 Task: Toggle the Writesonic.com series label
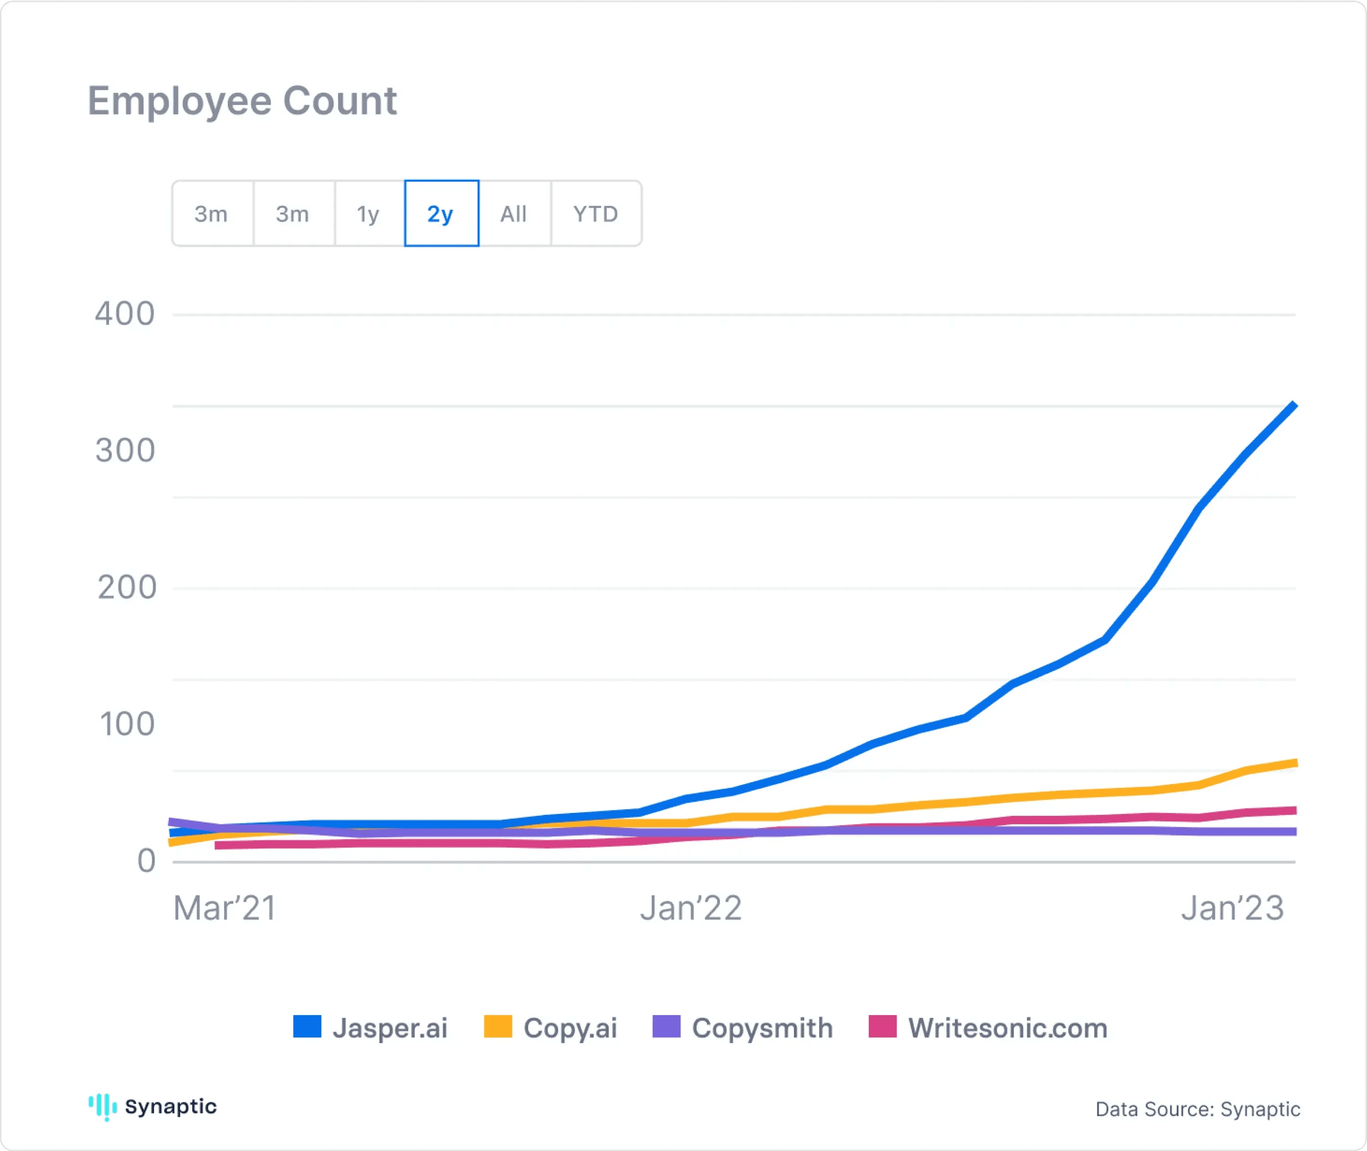pos(1007,1028)
